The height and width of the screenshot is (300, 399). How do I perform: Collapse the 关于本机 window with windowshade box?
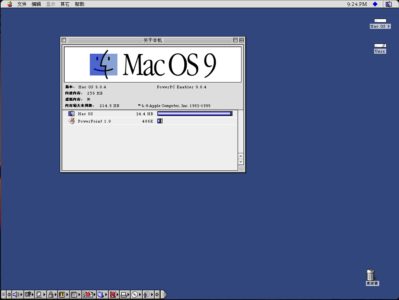[241, 40]
